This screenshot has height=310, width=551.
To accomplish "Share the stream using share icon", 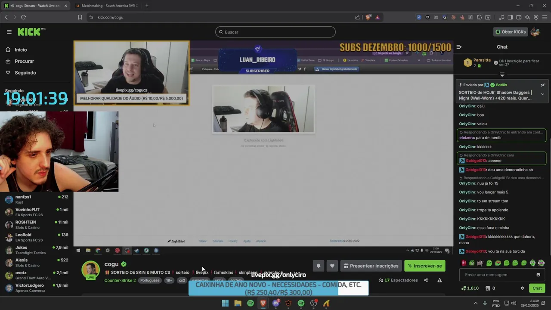I will (x=426, y=280).
